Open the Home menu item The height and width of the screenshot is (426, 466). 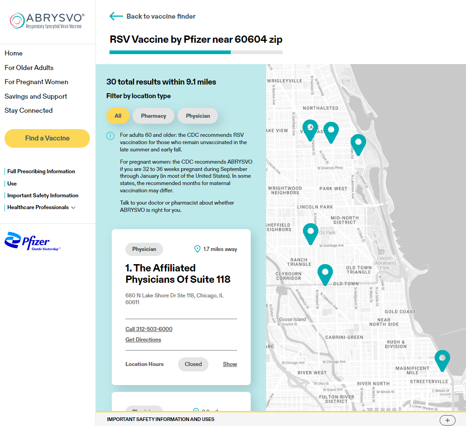[14, 53]
